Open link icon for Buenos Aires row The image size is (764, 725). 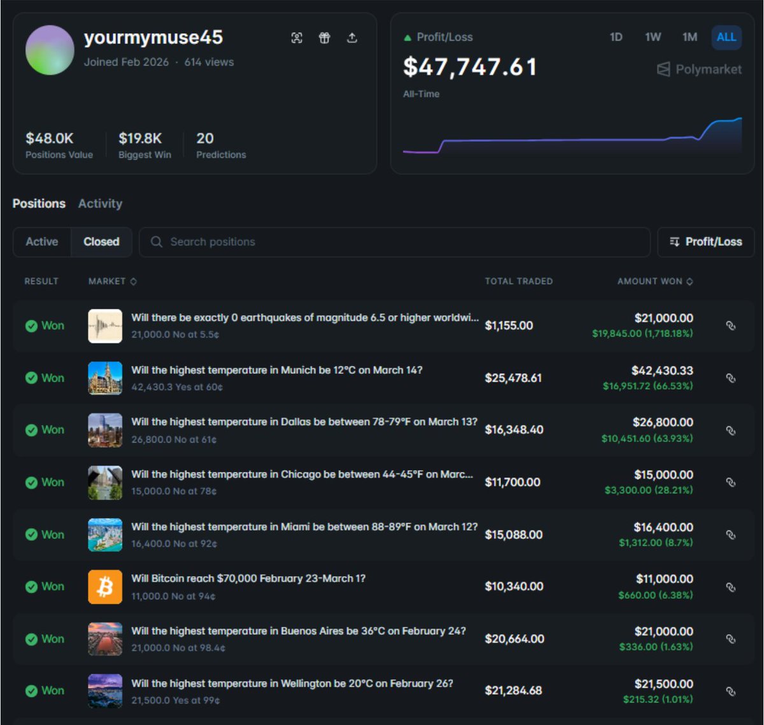(x=731, y=639)
